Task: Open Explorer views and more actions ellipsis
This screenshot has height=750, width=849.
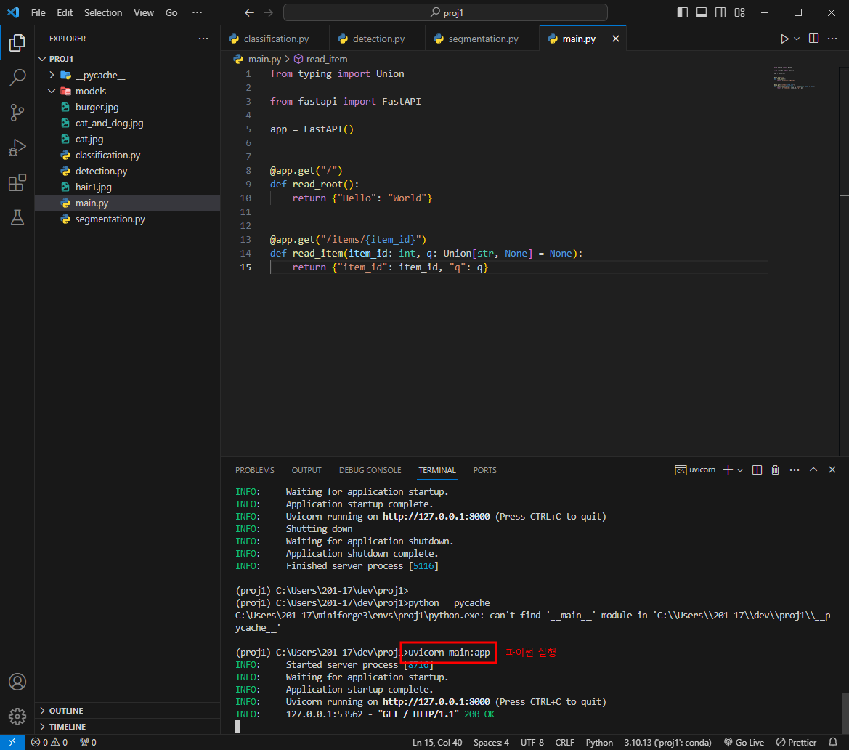Action: 203,39
